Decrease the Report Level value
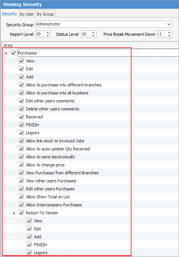The image size is (179, 257). coord(48,35)
